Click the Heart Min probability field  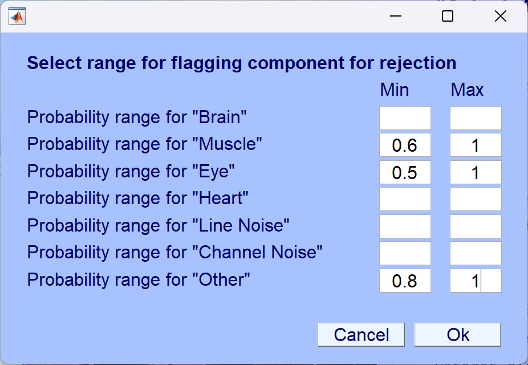tap(405, 199)
